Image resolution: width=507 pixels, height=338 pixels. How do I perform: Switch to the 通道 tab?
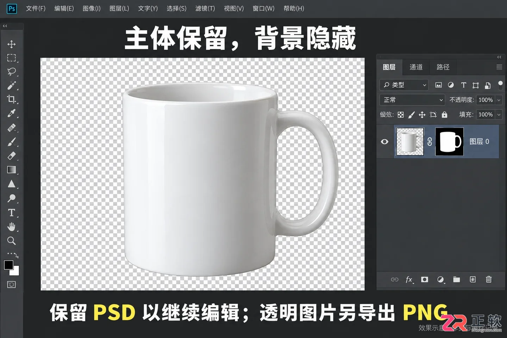[416, 67]
